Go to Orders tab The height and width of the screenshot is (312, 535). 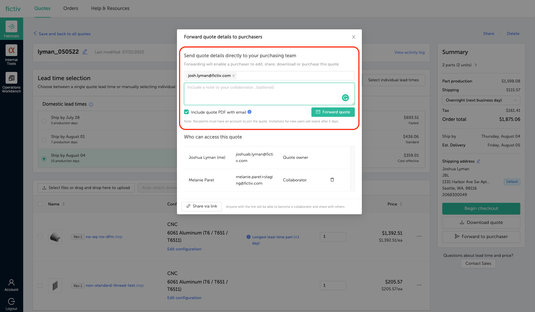(x=71, y=8)
